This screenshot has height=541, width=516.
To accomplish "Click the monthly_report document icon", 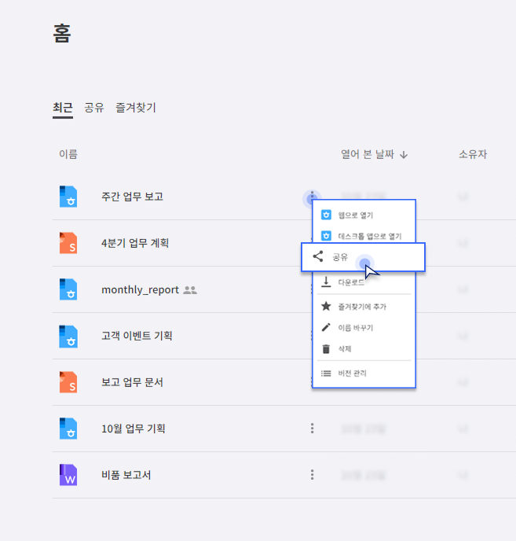I will coord(68,289).
